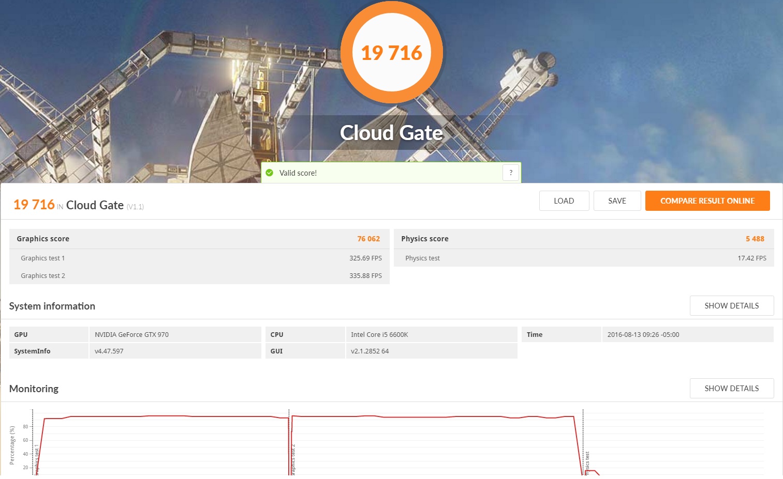This screenshot has height=479, width=783.
Task: Click the System information heading
Action: click(52, 306)
